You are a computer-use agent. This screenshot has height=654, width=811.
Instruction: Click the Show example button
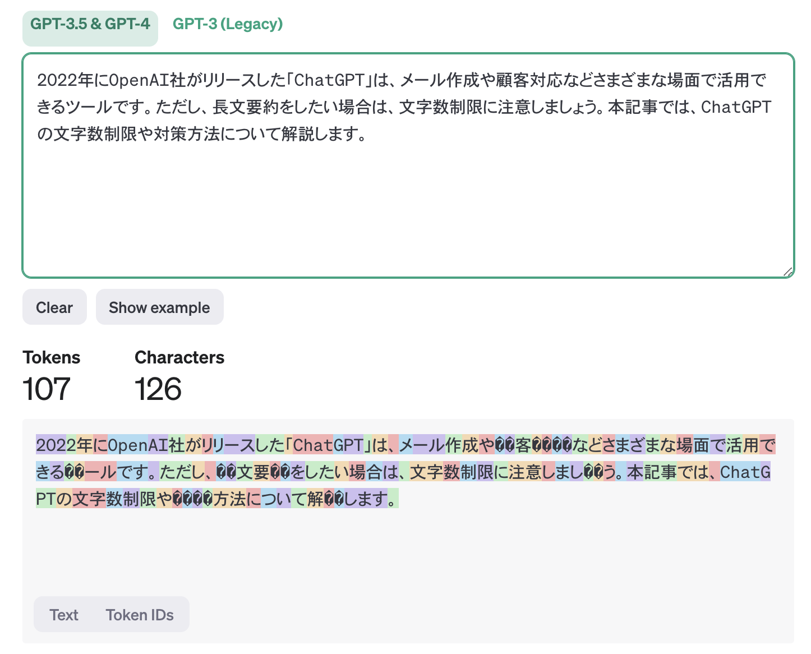[x=159, y=307]
